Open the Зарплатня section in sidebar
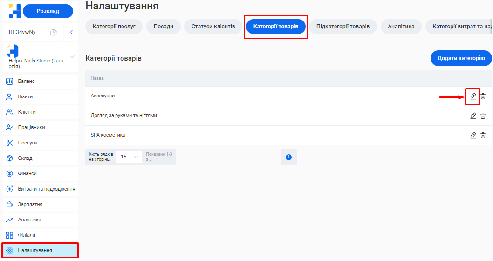493x261 pixels. [30, 204]
